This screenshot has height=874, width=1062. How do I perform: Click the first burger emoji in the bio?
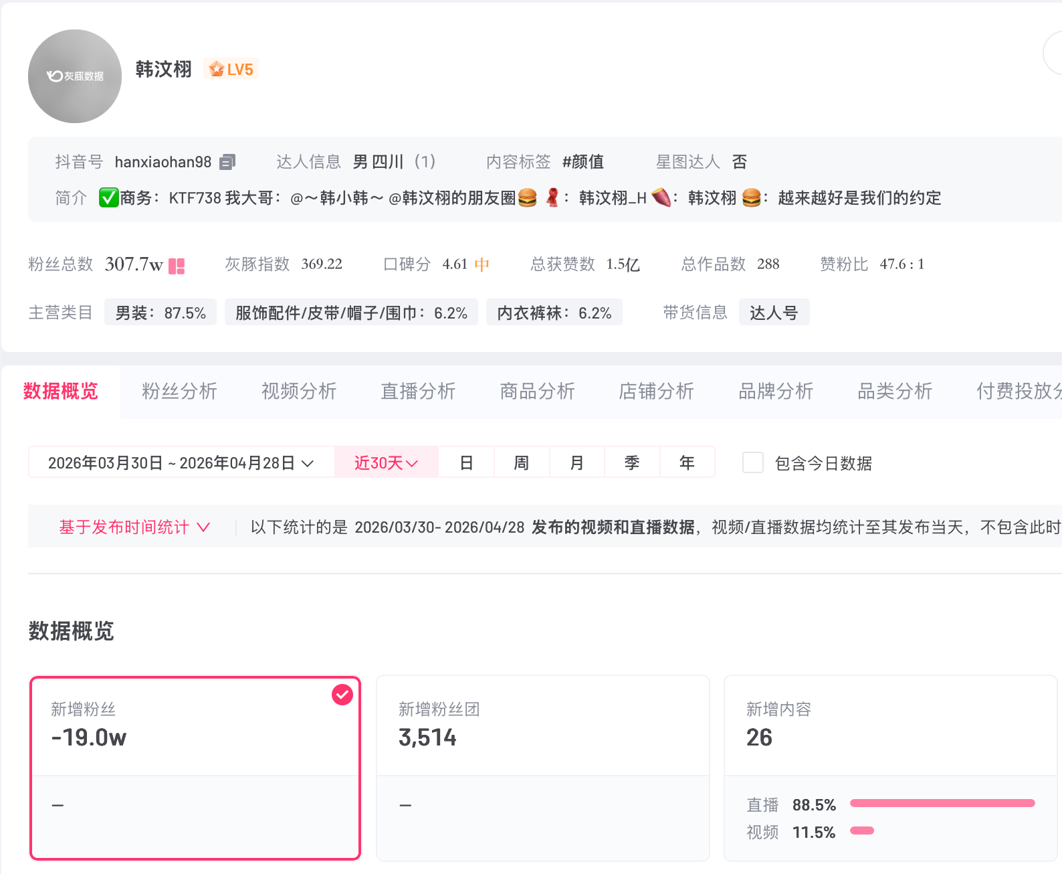click(528, 197)
